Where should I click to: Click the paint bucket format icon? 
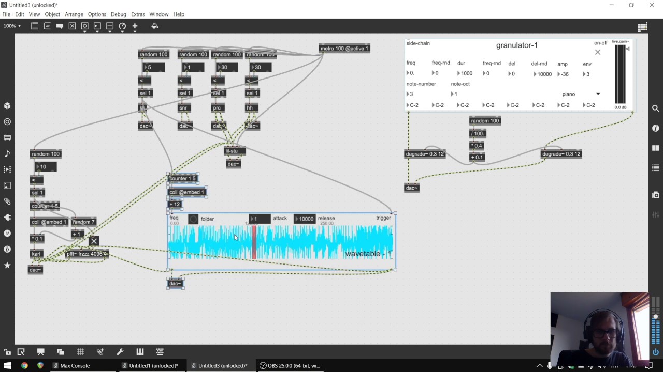pos(154,26)
